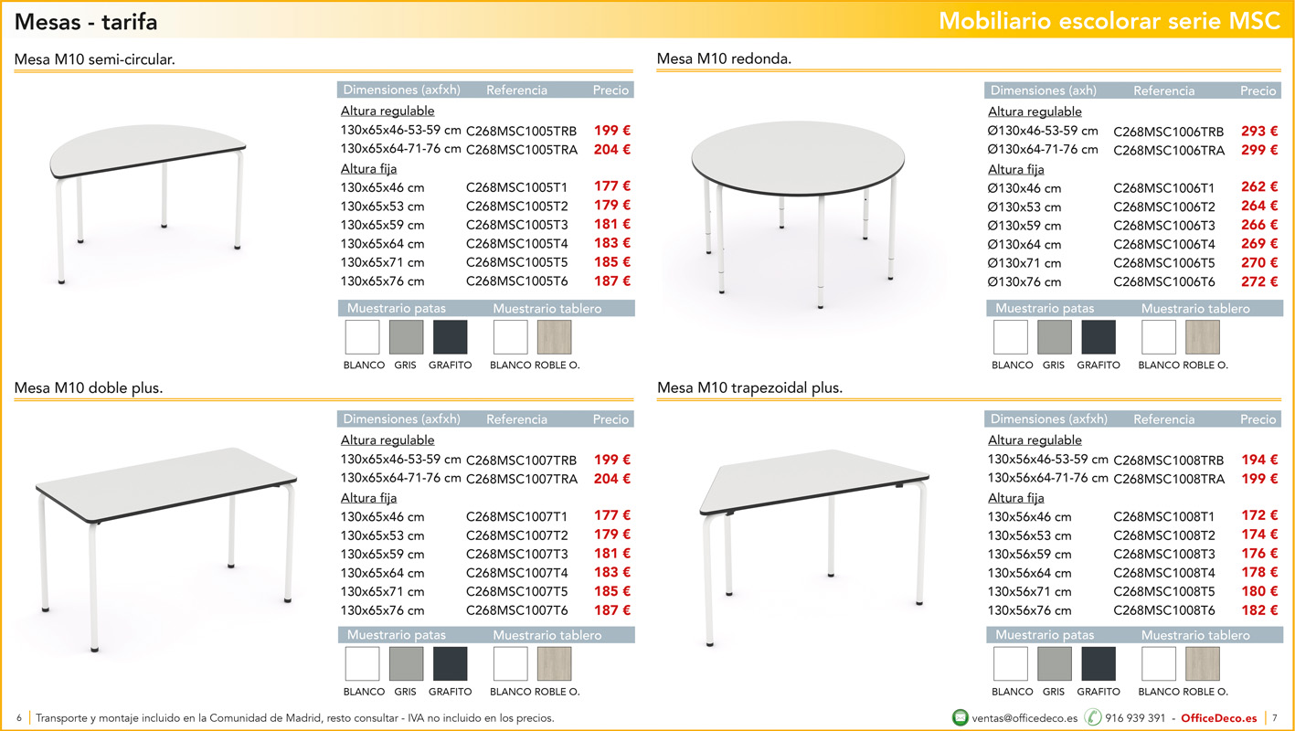Click the "Mesa M10 redonda." section heading
The height and width of the screenshot is (731, 1295).
(724, 59)
